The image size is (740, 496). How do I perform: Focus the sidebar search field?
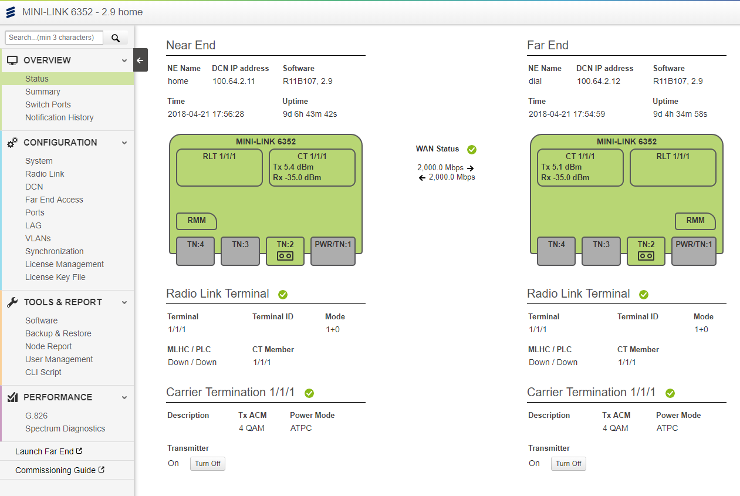54,38
